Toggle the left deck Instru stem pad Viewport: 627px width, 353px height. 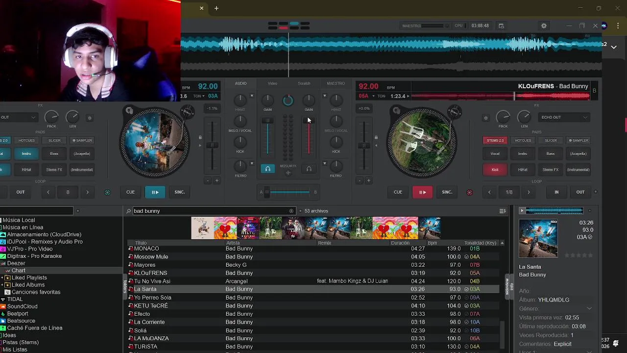tap(26, 153)
